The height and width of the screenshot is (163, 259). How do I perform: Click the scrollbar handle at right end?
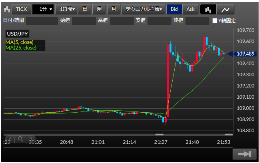pyautogui.click(x=229, y=134)
